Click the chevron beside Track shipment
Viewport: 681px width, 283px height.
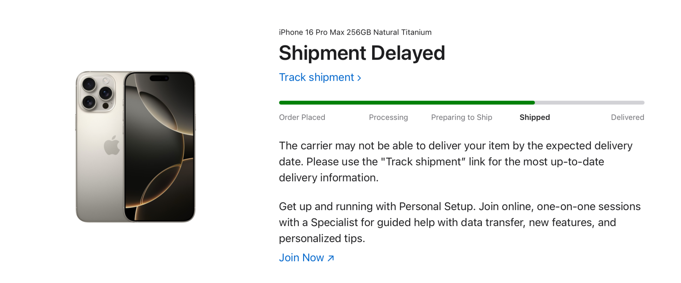coord(359,78)
